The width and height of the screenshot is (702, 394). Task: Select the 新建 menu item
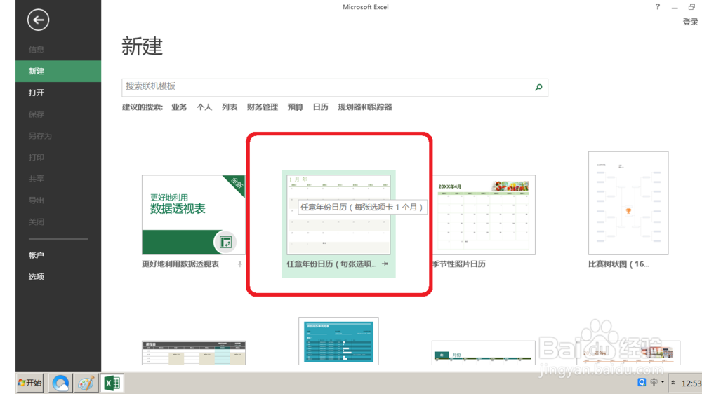[58, 71]
